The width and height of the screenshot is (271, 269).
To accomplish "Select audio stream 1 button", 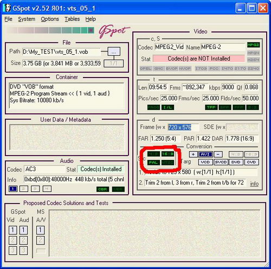I will point(13,189).
